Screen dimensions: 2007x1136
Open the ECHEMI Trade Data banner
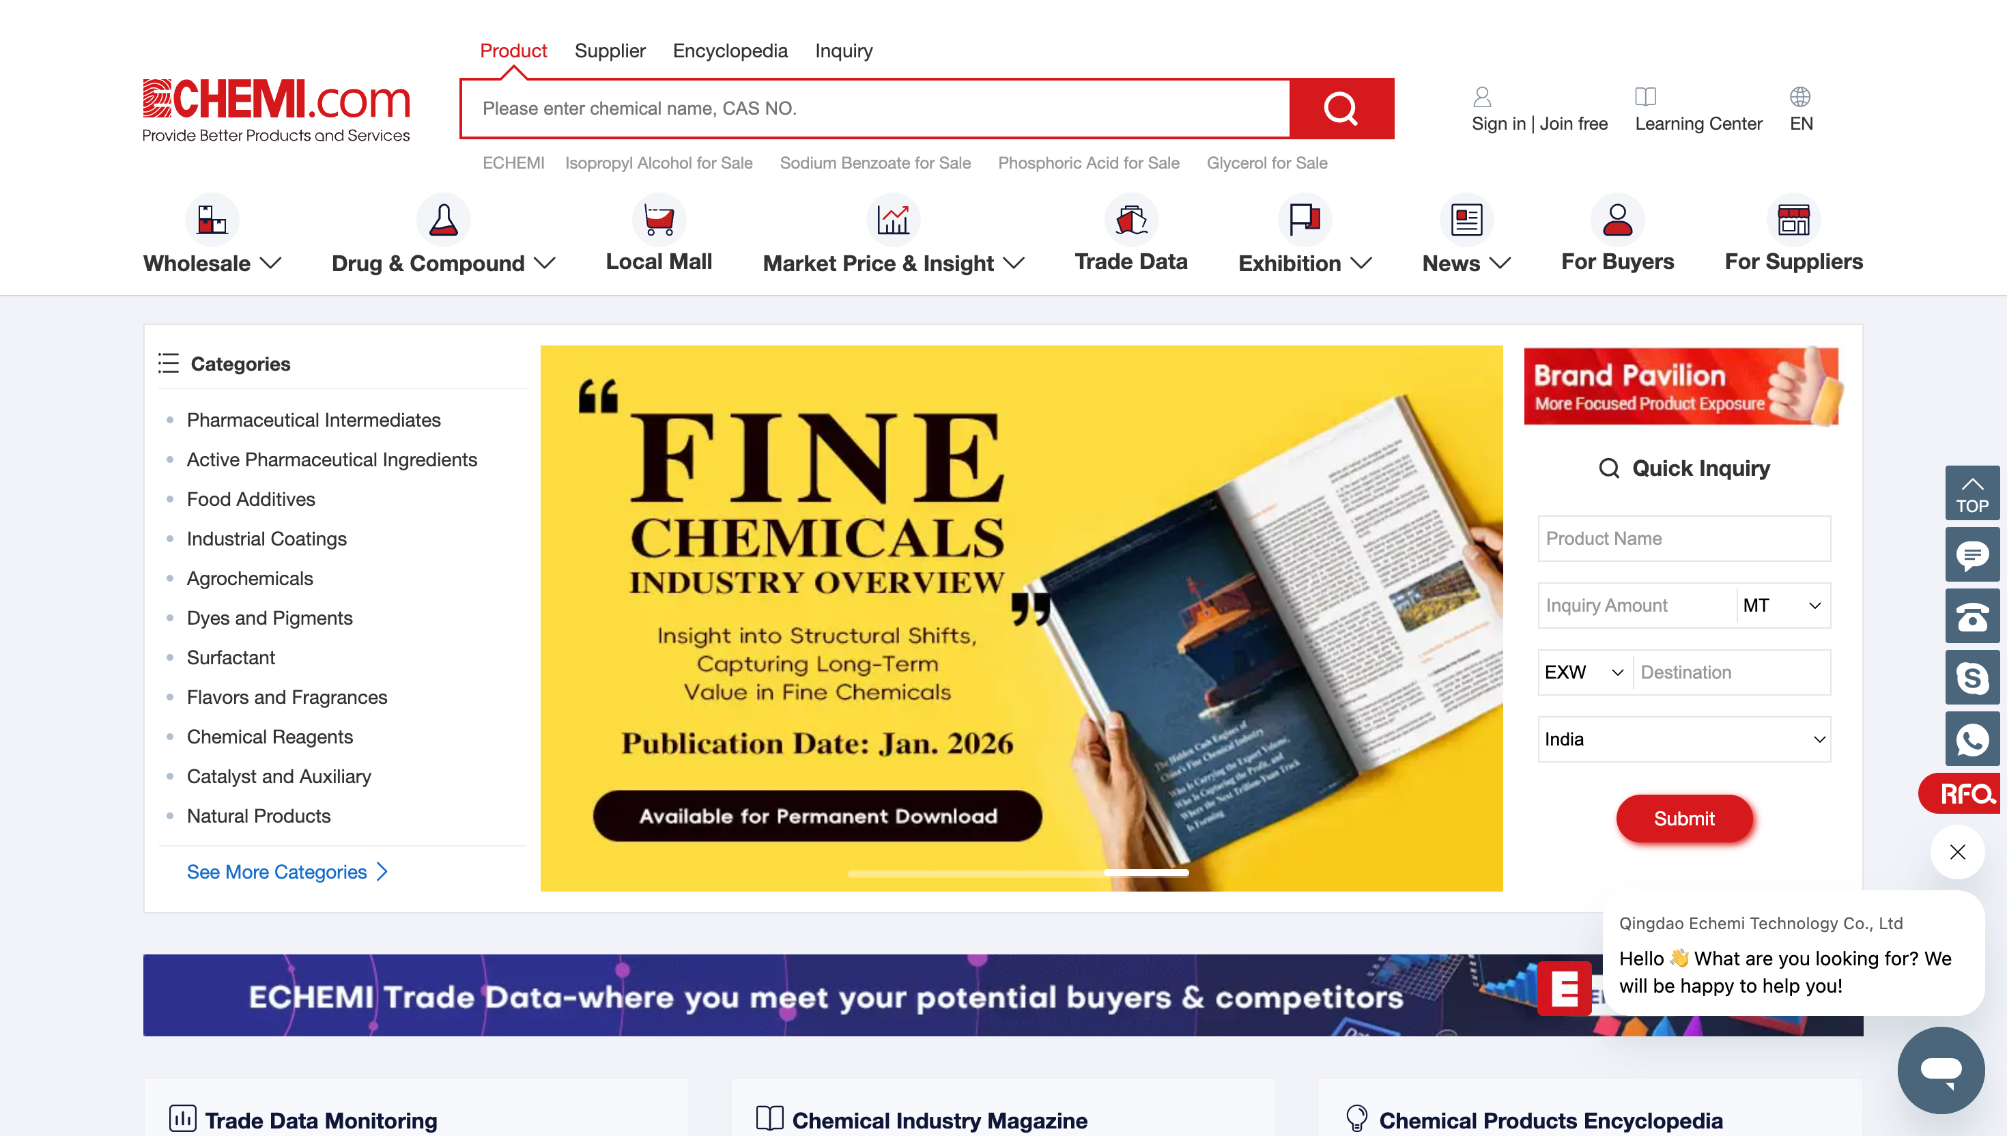pyautogui.click(x=1003, y=995)
